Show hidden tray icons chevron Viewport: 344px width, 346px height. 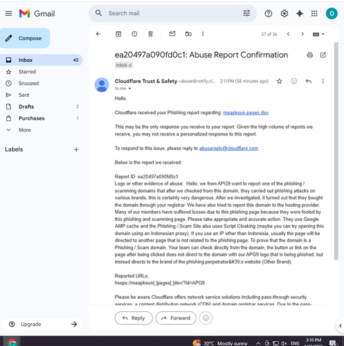coord(258,343)
